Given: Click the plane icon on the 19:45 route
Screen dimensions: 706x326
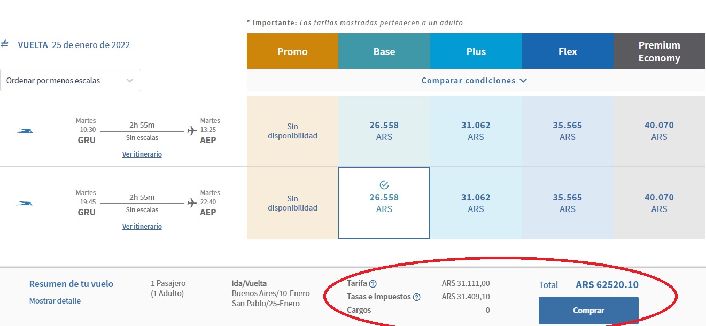Looking at the screenshot, I should point(192,203).
